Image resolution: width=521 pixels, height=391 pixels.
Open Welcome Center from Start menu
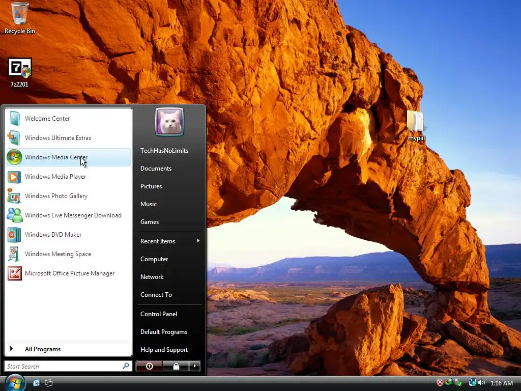[69, 118]
